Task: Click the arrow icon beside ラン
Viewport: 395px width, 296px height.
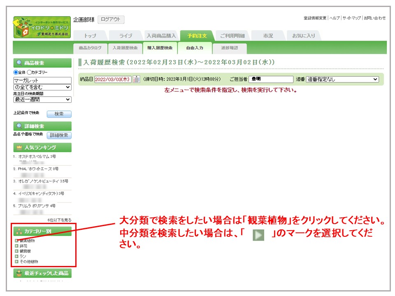Action: click(16, 256)
